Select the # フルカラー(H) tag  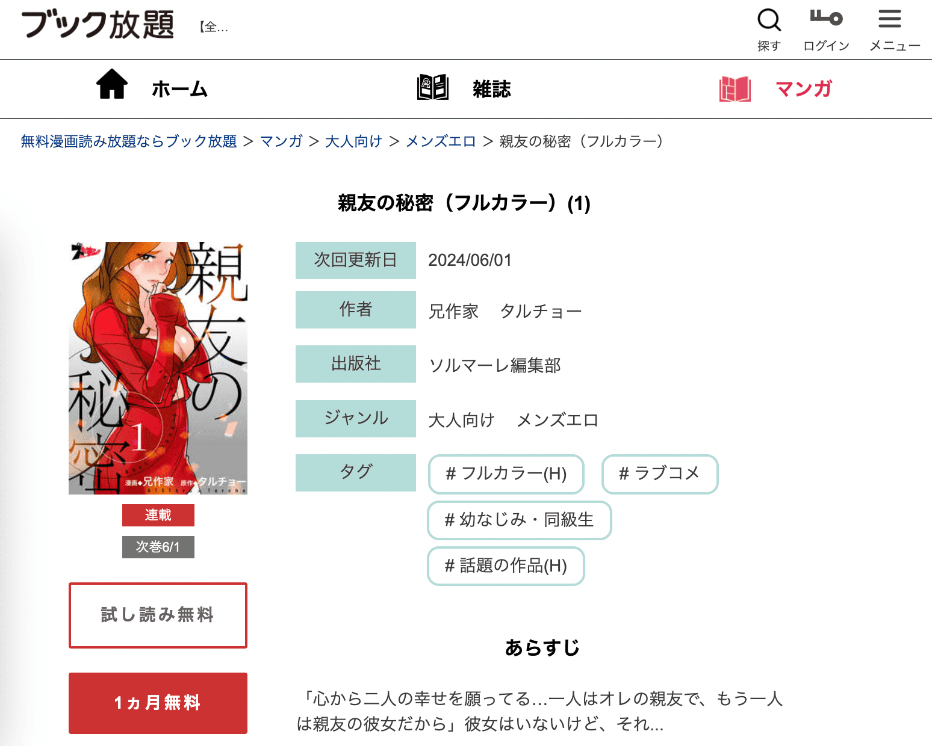(x=506, y=474)
